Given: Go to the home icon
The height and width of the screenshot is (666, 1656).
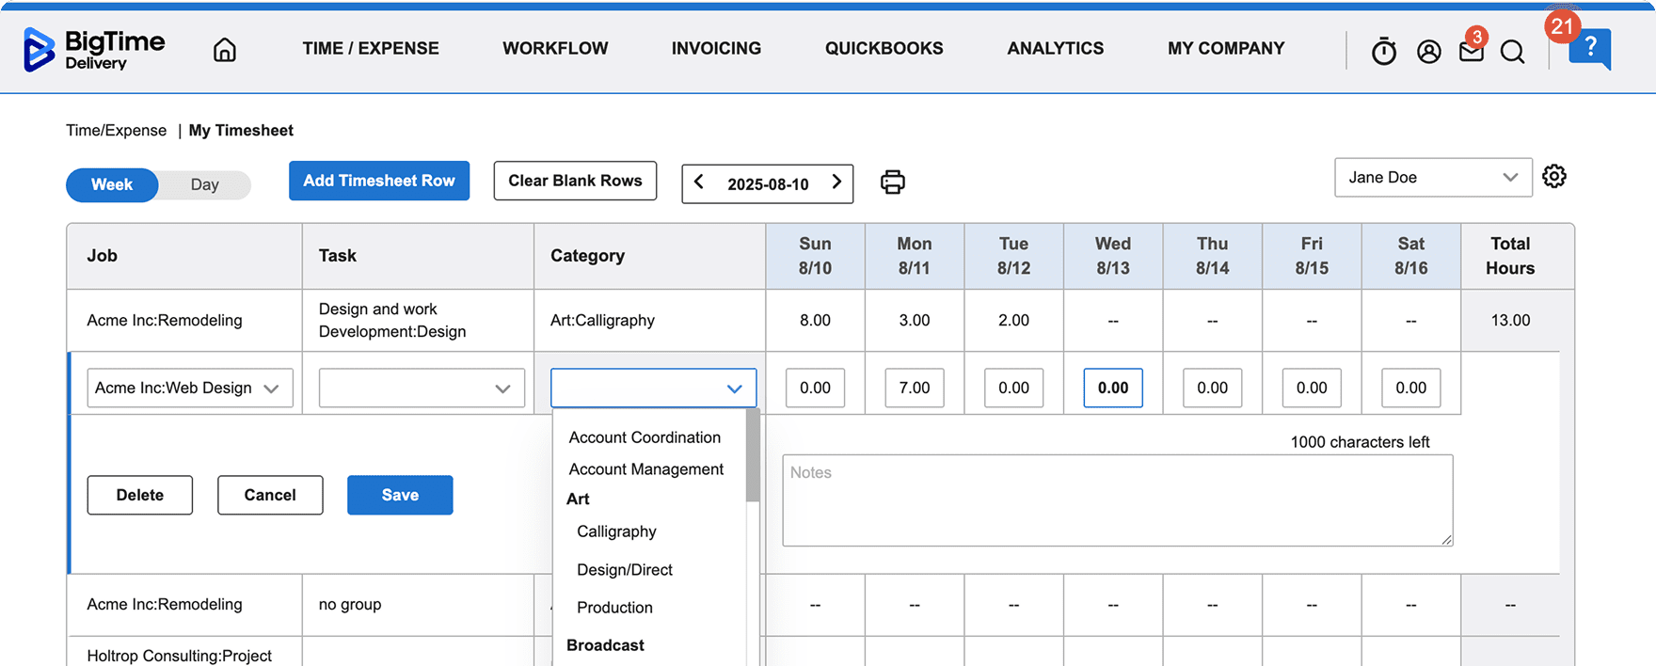Looking at the screenshot, I should (225, 49).
